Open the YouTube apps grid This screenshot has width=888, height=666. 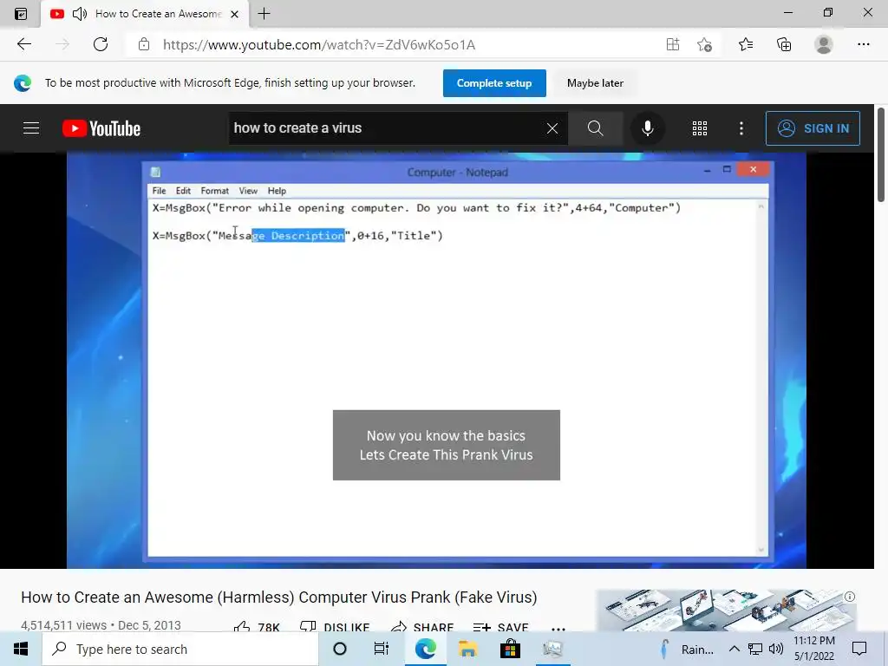(700, 128)
